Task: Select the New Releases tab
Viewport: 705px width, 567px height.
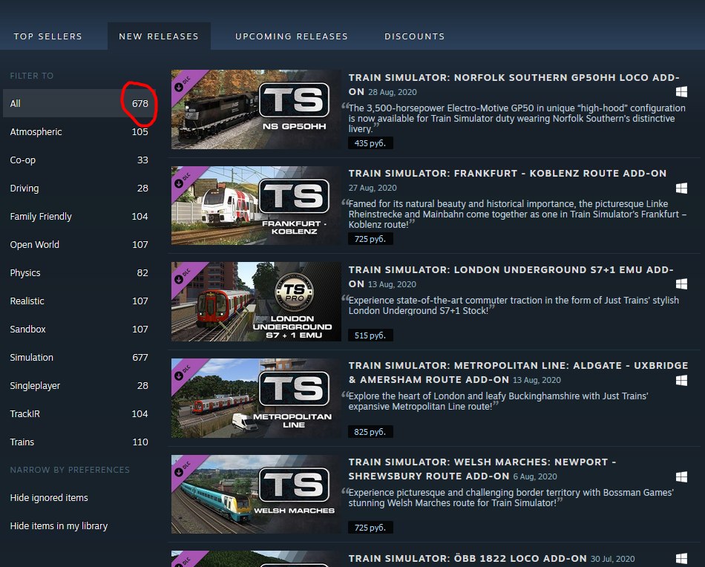Action: coord(159,36)
